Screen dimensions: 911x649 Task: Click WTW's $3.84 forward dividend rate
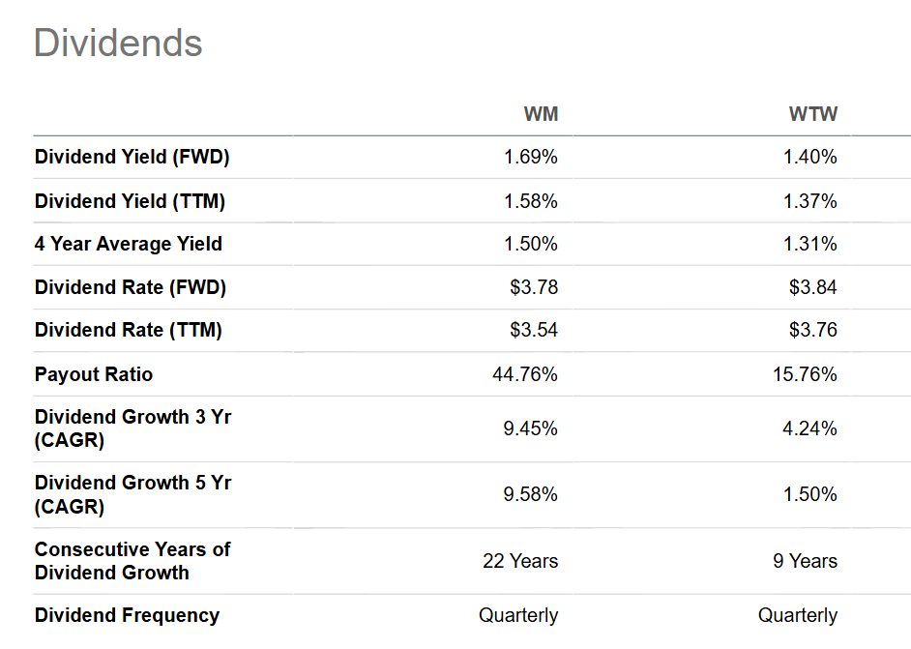coord(812,287)
